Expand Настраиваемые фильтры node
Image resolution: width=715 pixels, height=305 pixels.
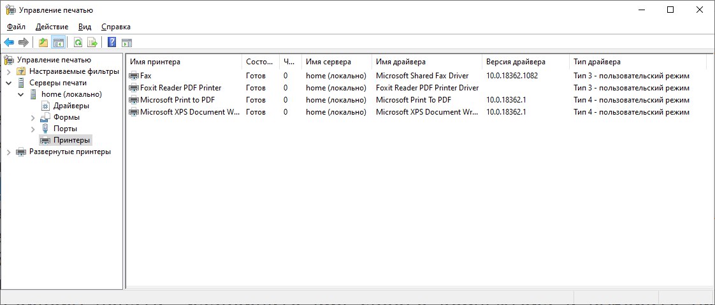point(9,71)
